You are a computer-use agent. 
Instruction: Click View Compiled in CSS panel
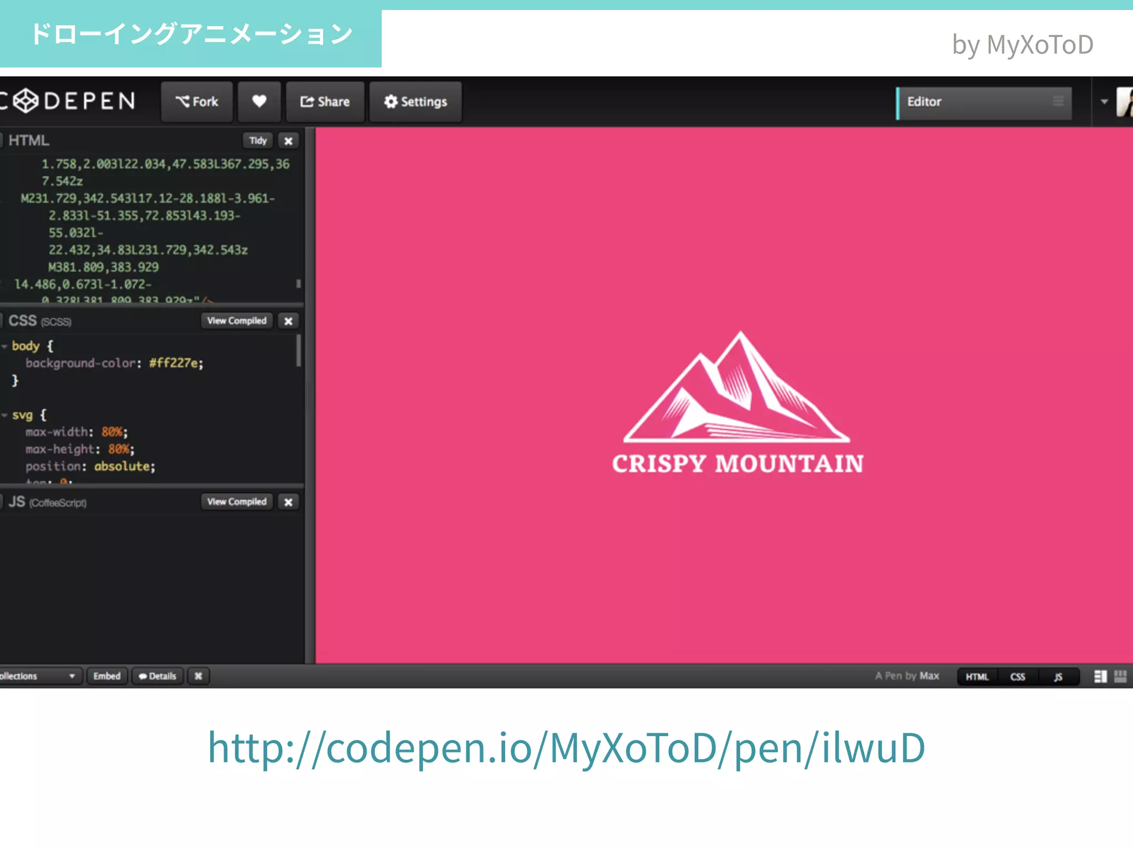(x=237, y=321)
